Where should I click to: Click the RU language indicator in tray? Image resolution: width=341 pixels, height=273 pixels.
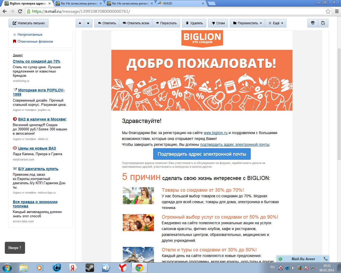point(273,267)
